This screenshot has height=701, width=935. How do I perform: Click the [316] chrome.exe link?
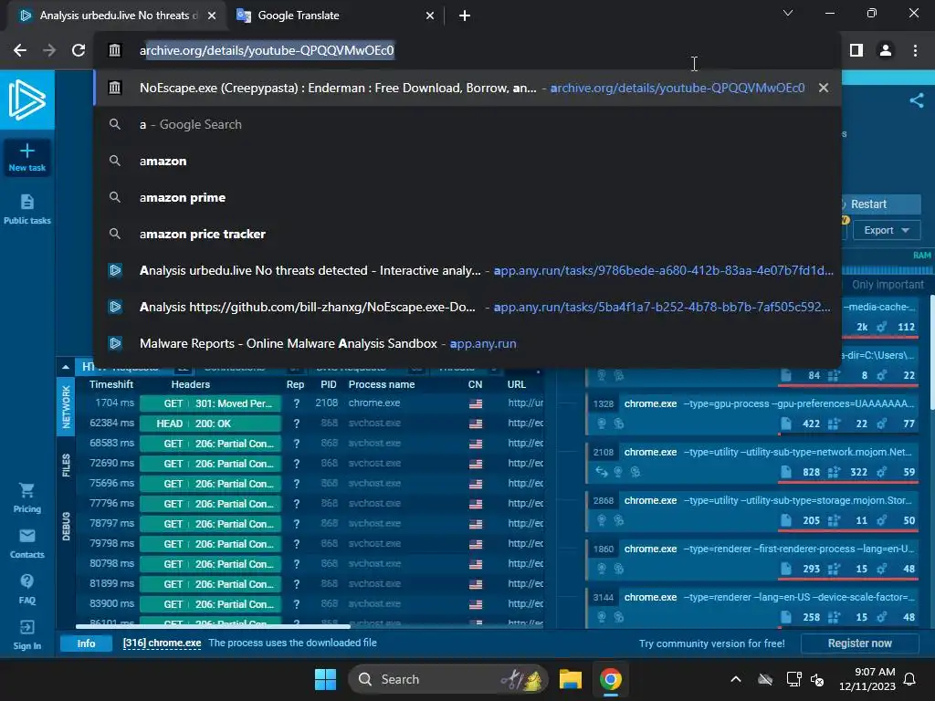point(162,643)
